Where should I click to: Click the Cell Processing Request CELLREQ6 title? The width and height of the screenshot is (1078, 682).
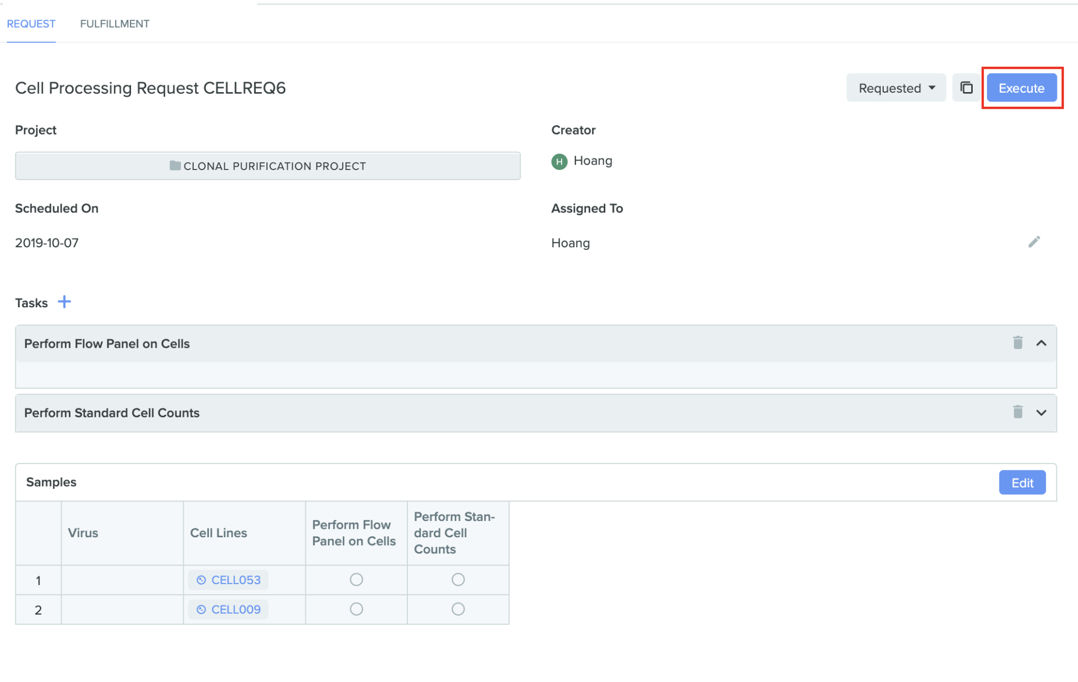pyautogui.click(x=151, y=88)
